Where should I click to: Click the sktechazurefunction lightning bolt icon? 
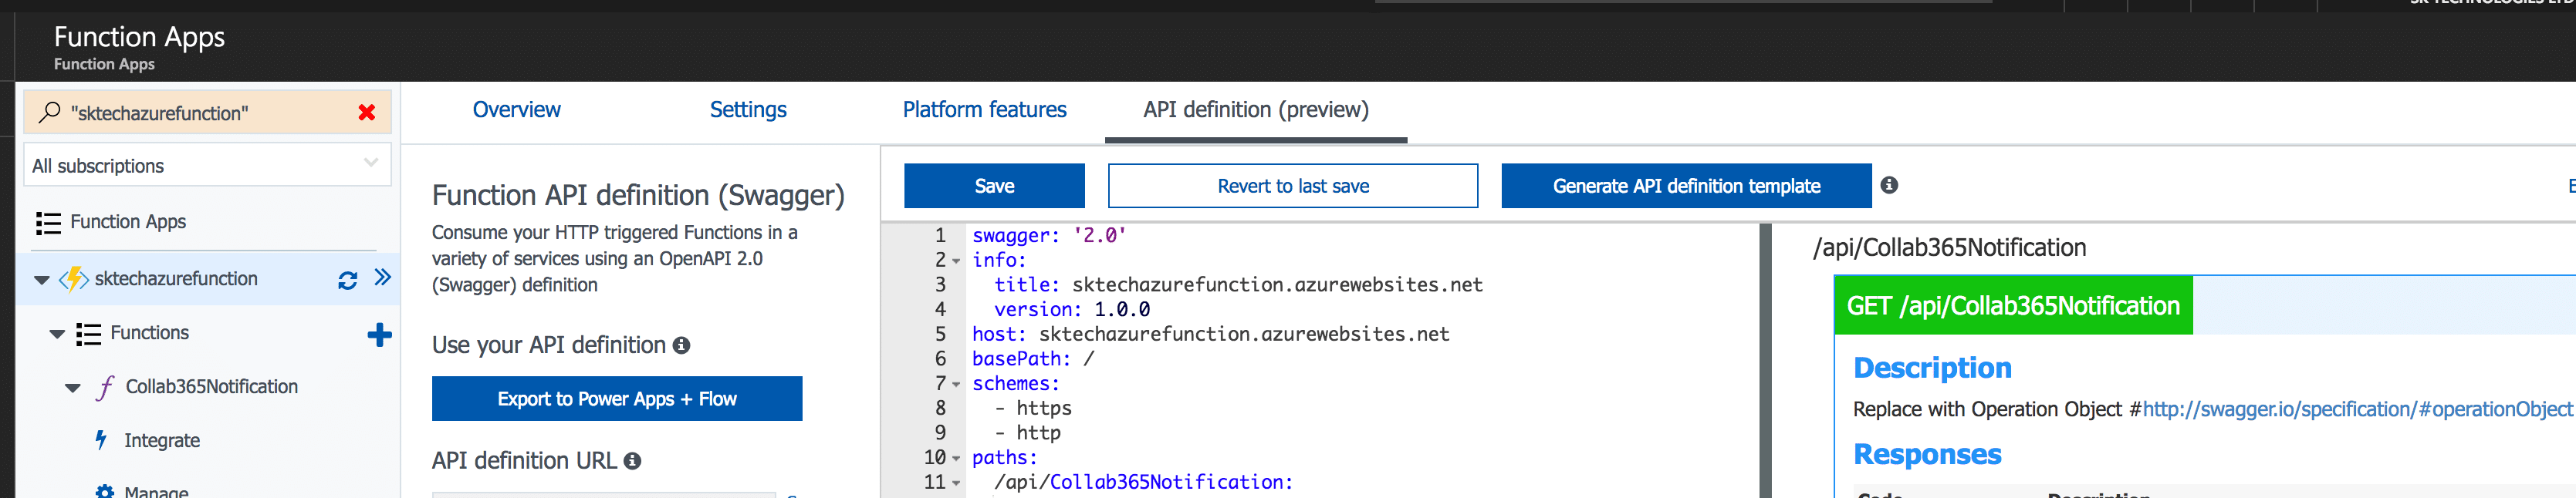coord(74,279)
